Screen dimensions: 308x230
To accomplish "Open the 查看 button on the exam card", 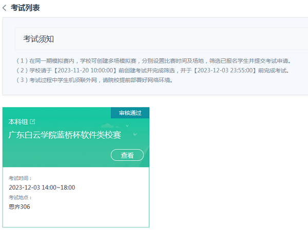I will coord(127,155).
